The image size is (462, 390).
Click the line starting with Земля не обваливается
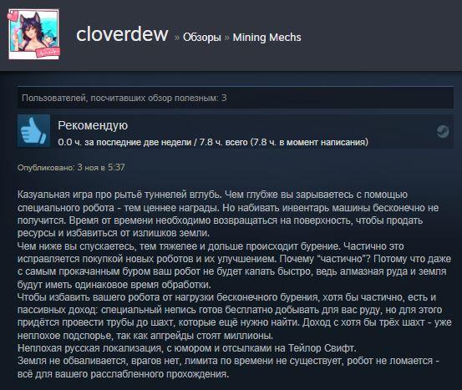coord(228,361)
